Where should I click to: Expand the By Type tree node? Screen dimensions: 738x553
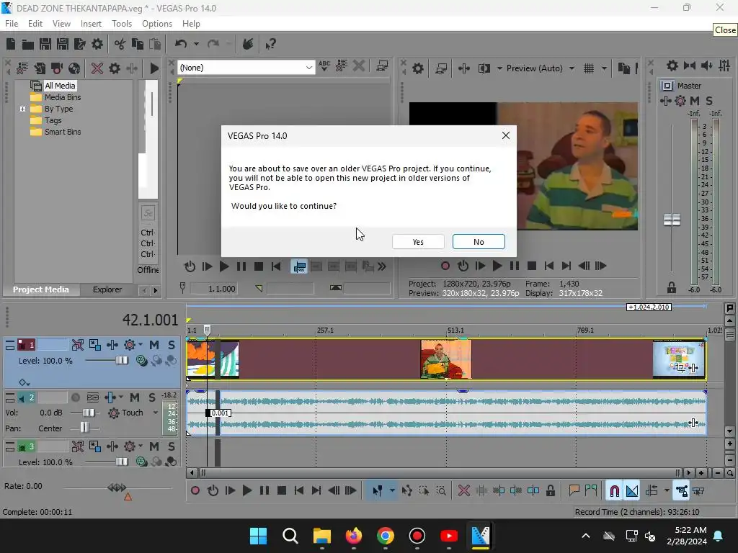click(x=22, y=109)
